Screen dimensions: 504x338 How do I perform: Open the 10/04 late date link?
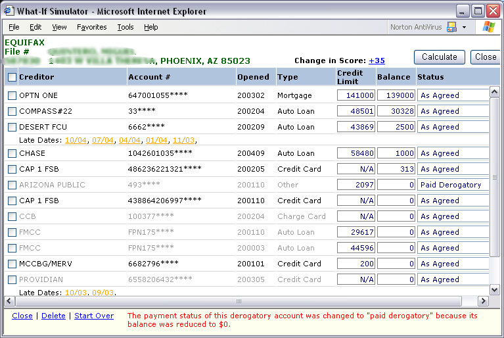tap(76, 140)
